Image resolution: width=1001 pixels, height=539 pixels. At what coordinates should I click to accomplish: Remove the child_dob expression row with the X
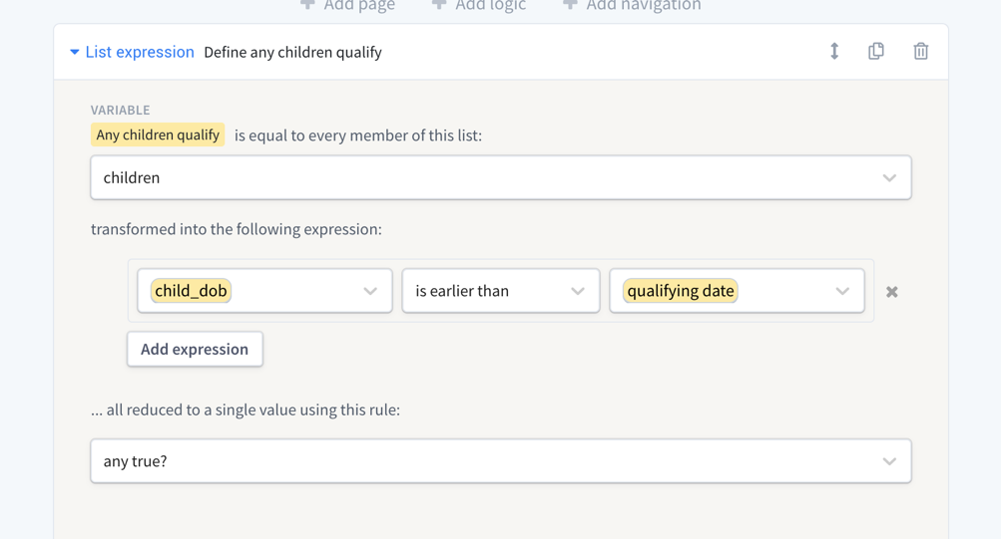click(x=892, y=292)
